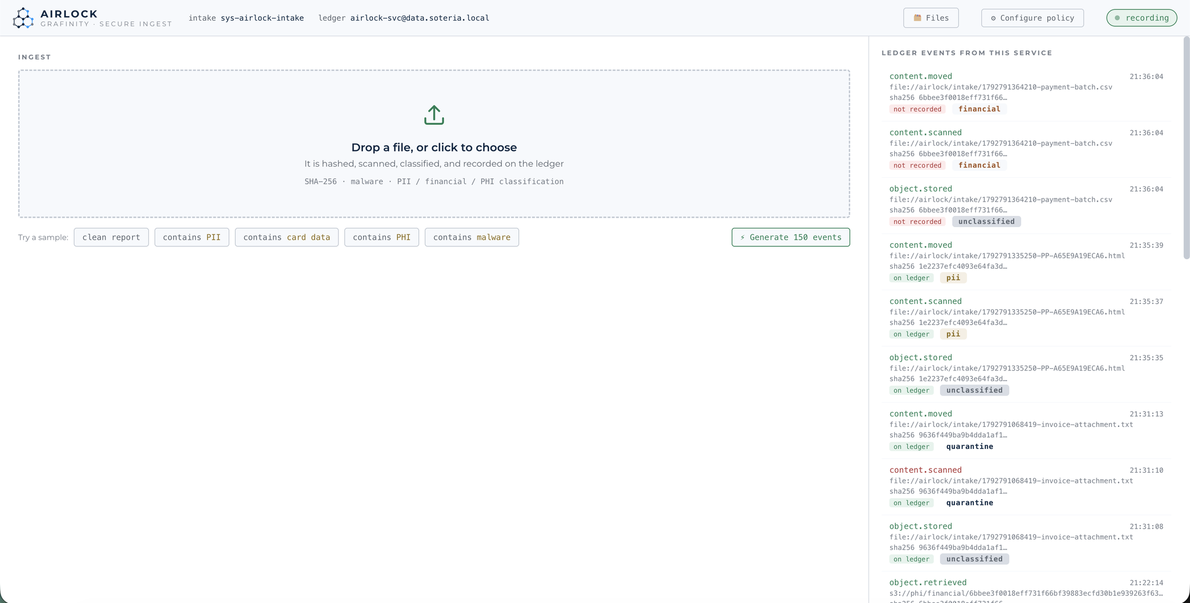The width and height of the screenshot is (1190, 603).
Task: Load the contains malware sample
Action: point(472,237)
